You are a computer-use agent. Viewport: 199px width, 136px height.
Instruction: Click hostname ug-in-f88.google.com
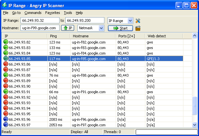pyautogui.click(x=89, y=75)
